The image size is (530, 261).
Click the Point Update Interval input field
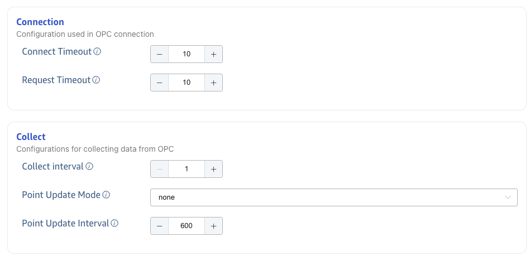187,226
